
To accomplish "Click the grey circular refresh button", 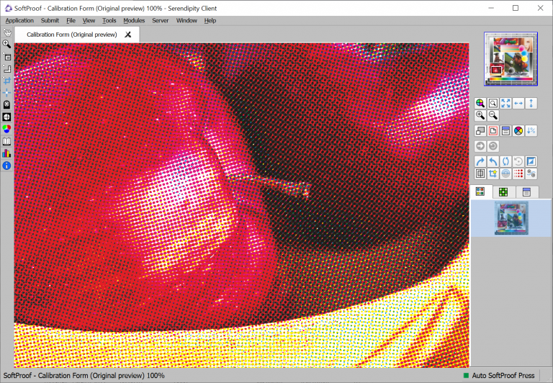I will (x=493, y=146).
